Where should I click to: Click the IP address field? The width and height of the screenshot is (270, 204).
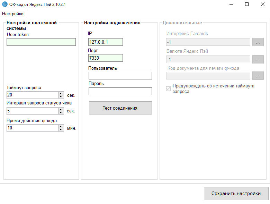(105, 42)
